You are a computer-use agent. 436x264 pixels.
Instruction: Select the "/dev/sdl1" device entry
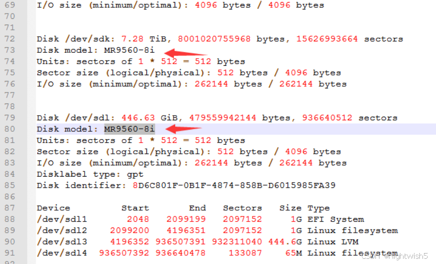click(x=62, y=220)
